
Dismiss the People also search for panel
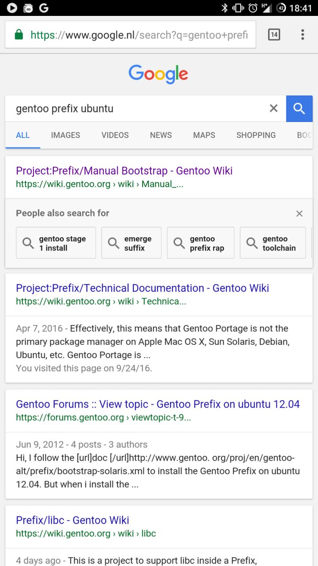(299, 214)
